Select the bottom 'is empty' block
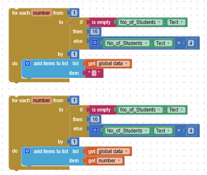Screen dimensions: 207x175 tap(101, 110)
